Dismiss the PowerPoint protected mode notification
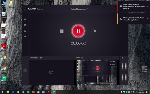150x94 pixels. click(x=148, y=6)
